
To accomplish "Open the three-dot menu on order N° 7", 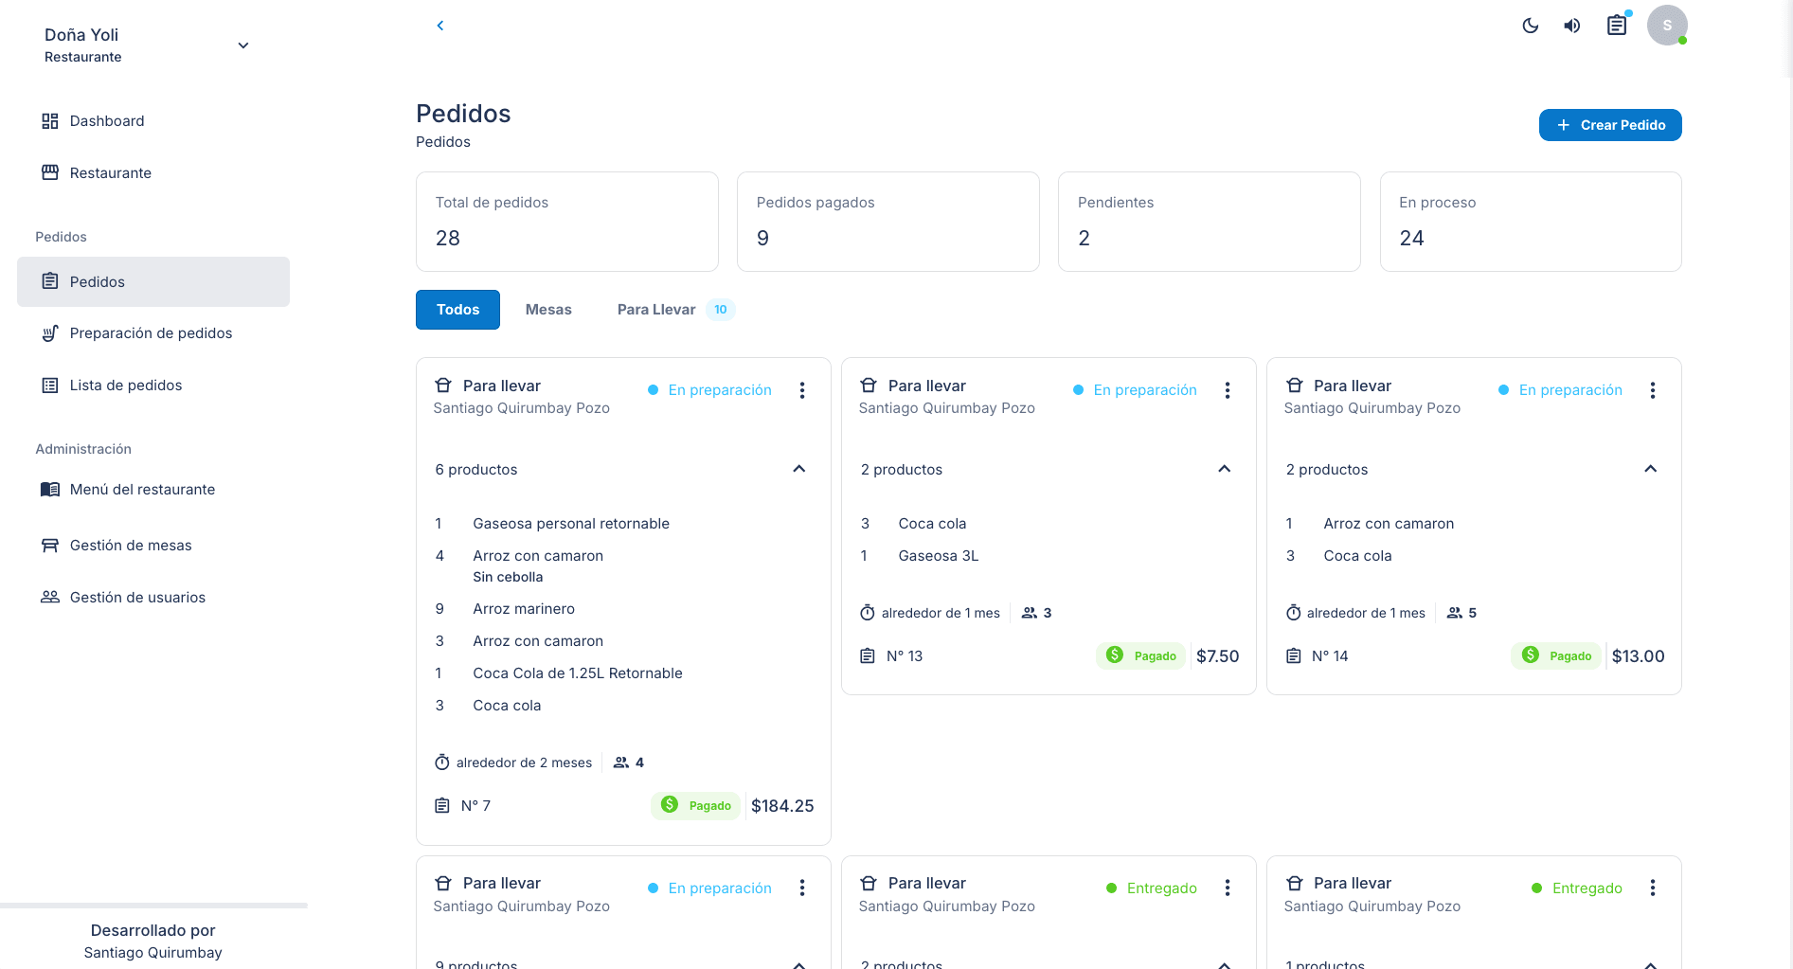I will (802, 389).
